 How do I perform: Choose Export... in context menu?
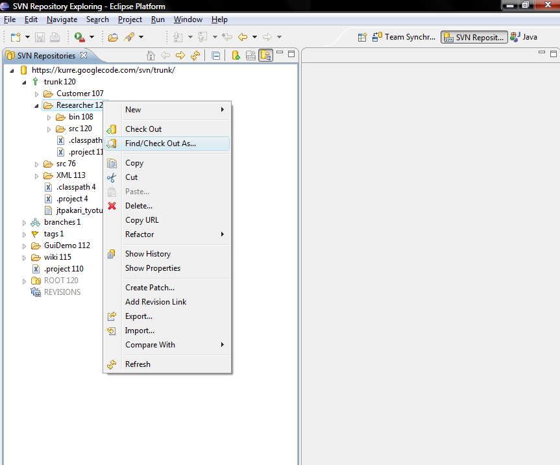[167, 316]
